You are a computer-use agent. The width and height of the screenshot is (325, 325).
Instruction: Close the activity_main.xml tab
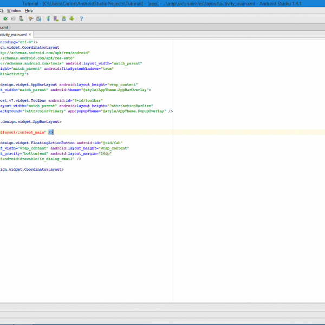pyautogui.click(x=30, y=34)
